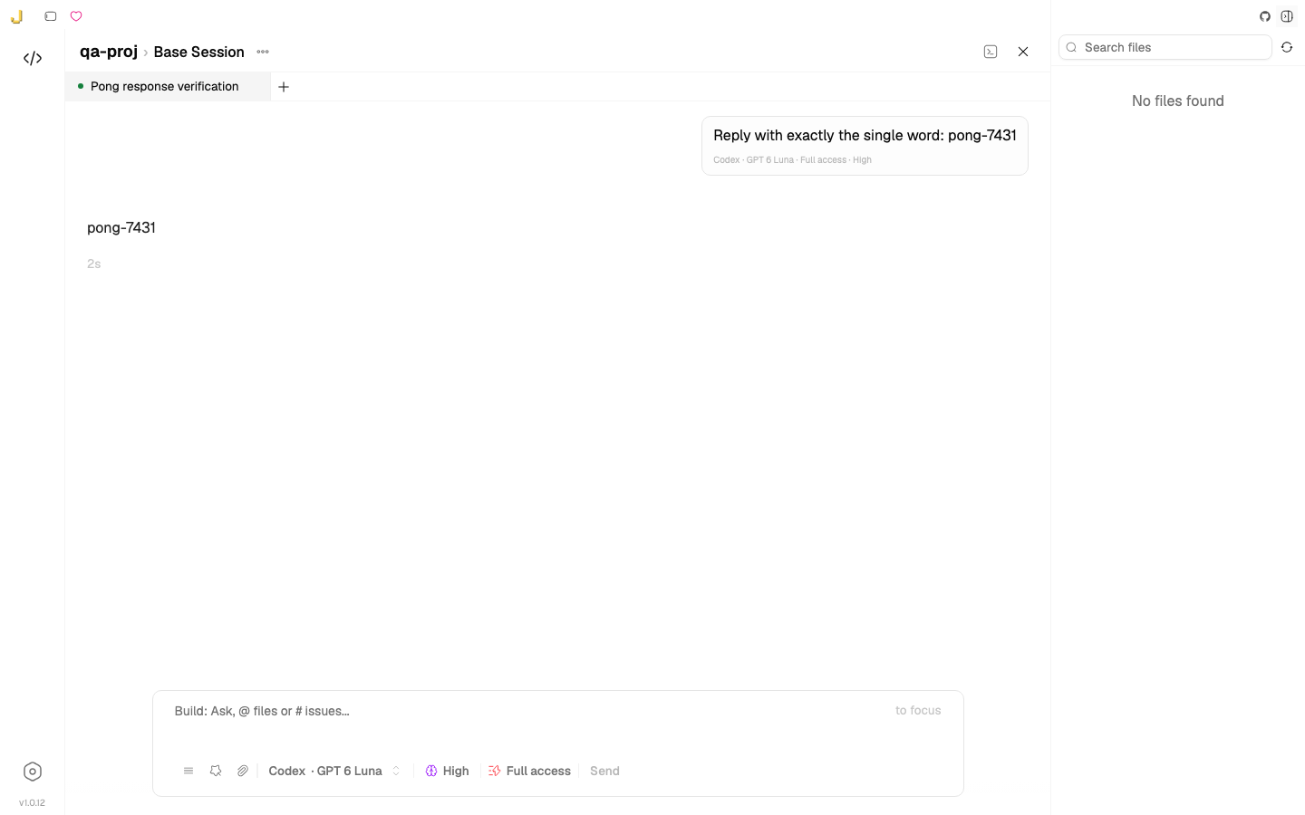Screen dimensions: 1305x815
Task: Click the pink heart icon
Action: (76, 16)
